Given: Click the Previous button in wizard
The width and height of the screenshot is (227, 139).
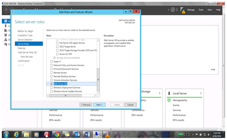Looking at the screenshot, I should point(86,105).
